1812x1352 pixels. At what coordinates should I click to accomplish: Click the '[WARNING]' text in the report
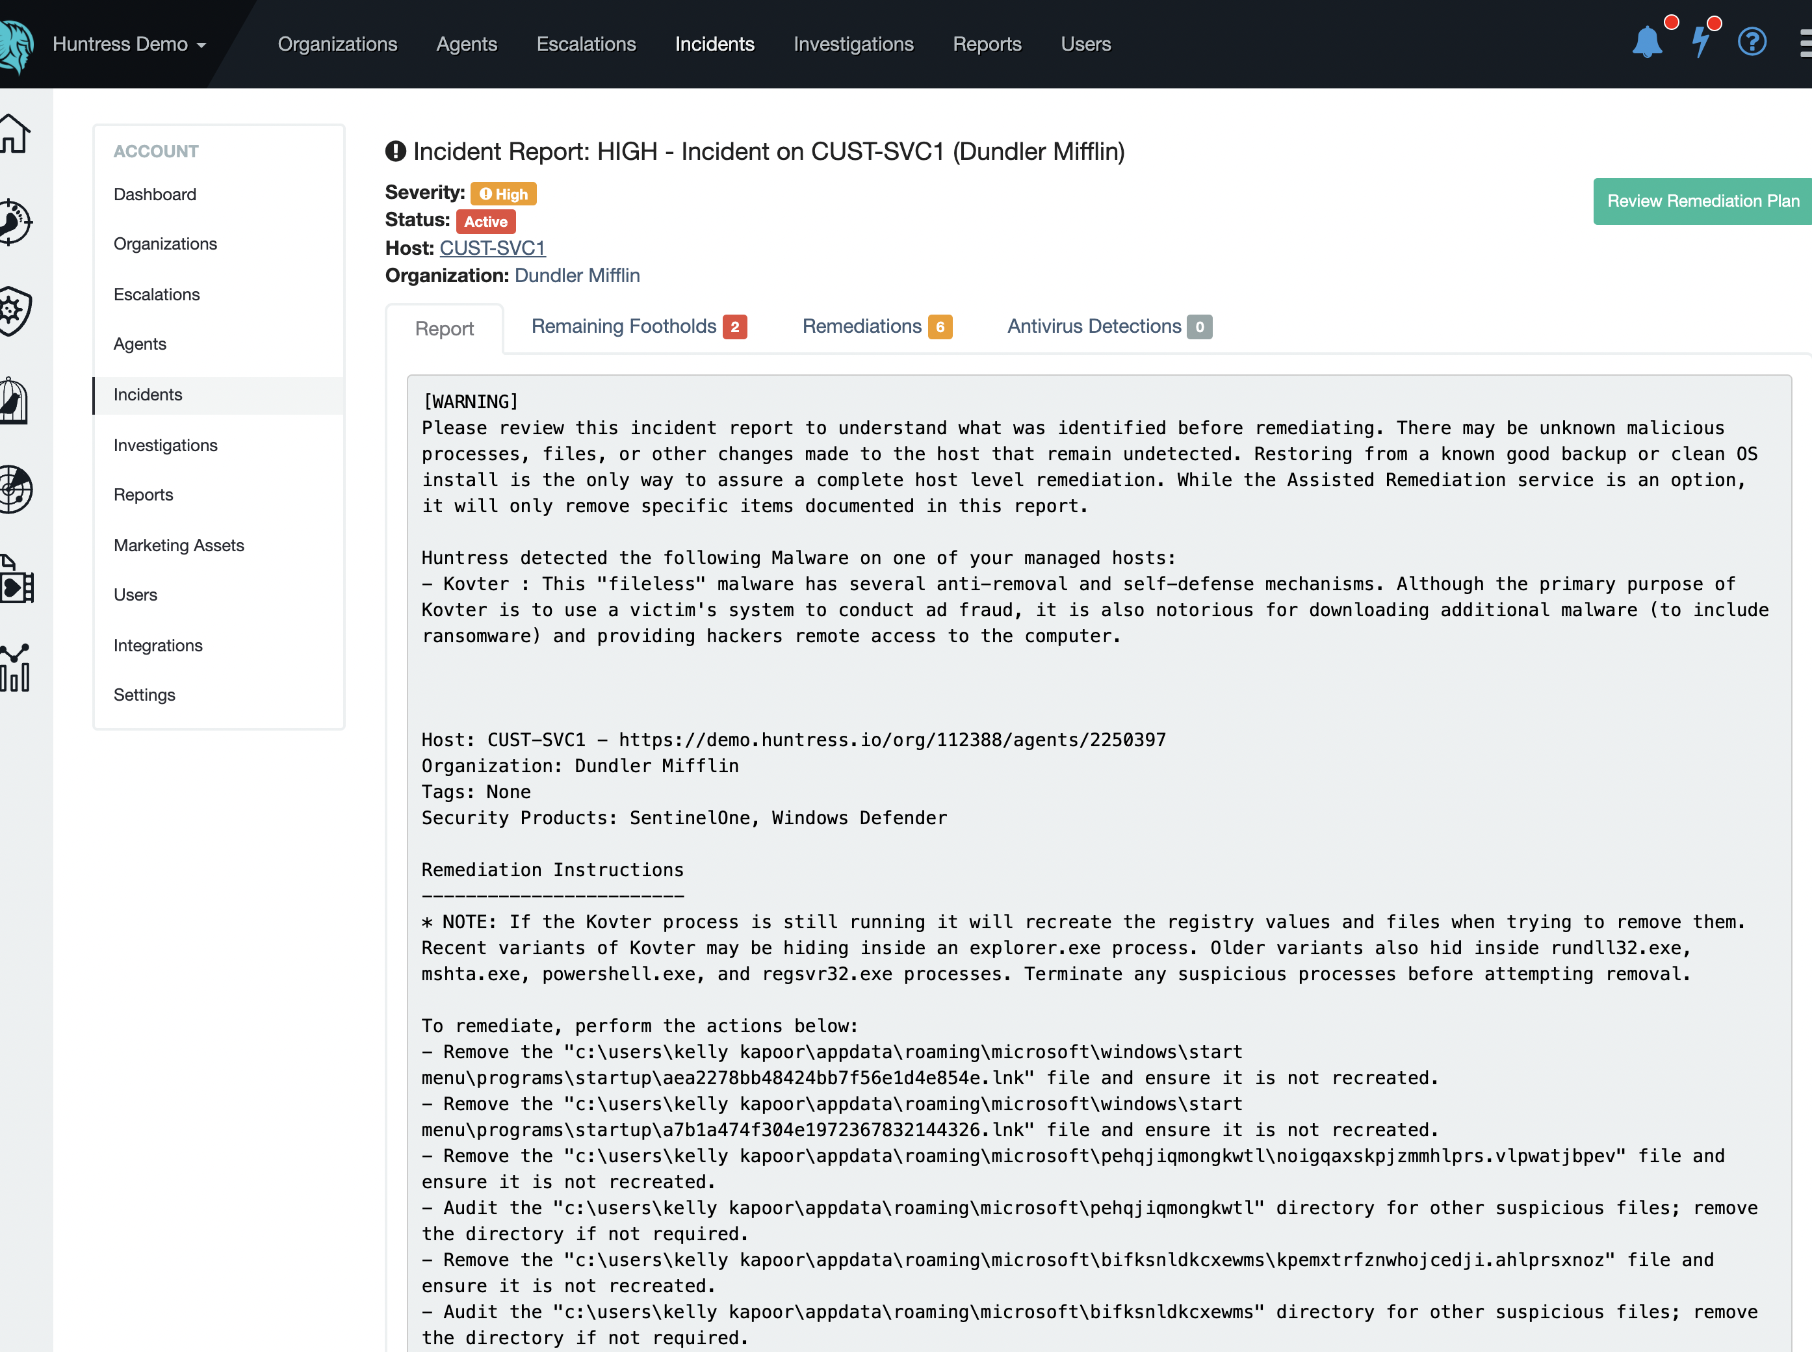pyautogui.click(x=470, y=402)
